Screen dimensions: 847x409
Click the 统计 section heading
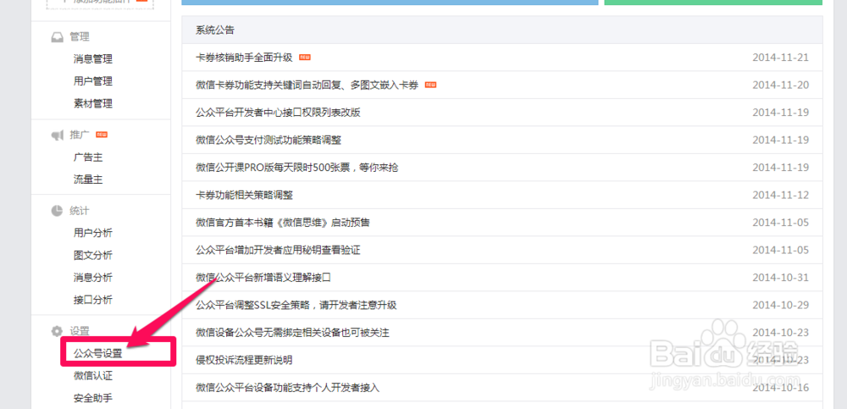[80, 211]
